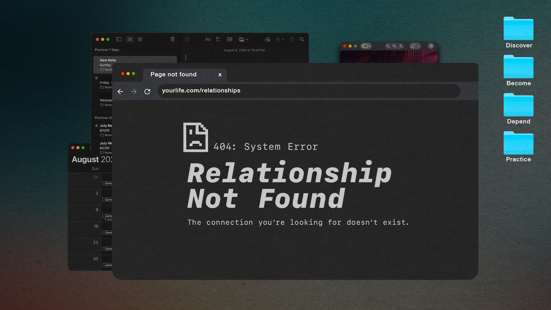Click the sad page 404 icon

[196, 137]
